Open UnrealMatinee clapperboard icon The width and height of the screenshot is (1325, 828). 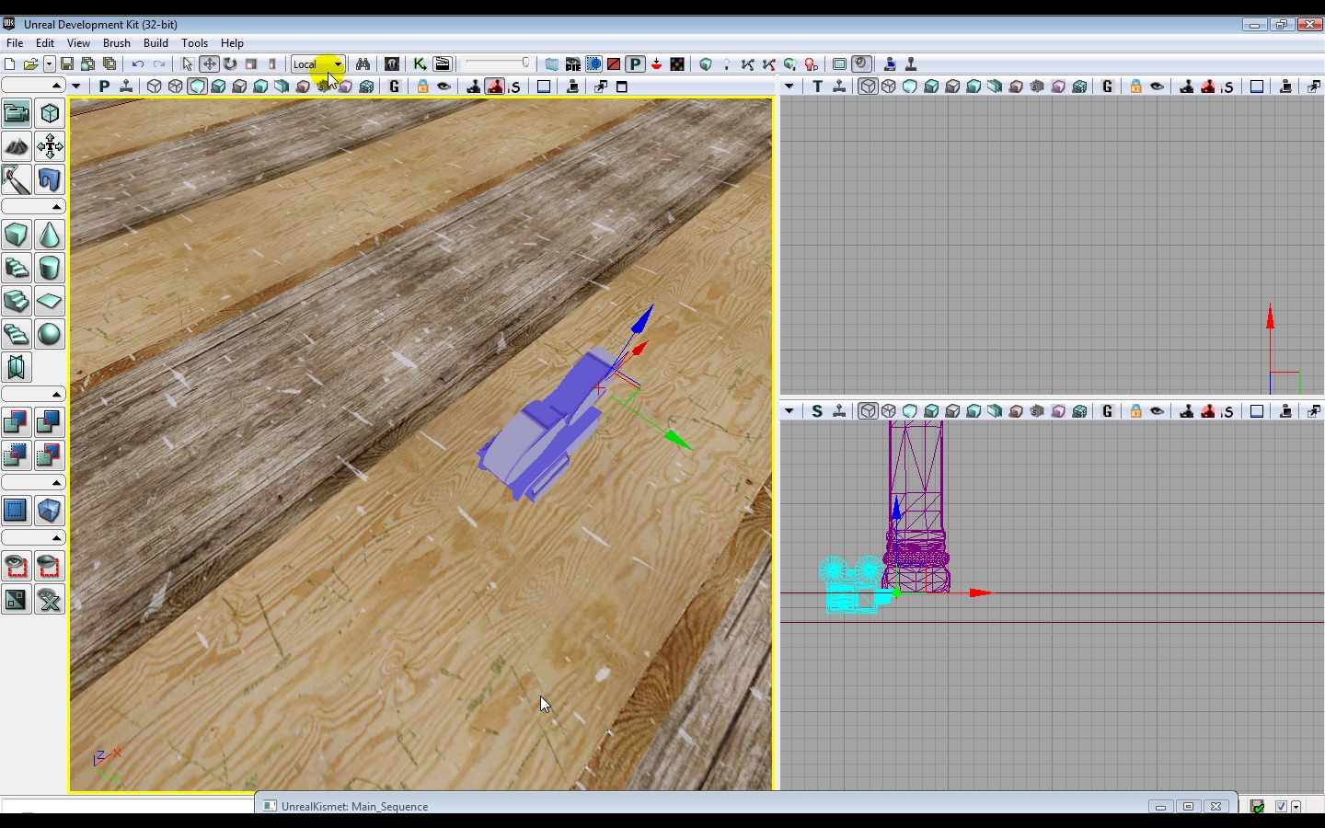click(x=443, y=64)
